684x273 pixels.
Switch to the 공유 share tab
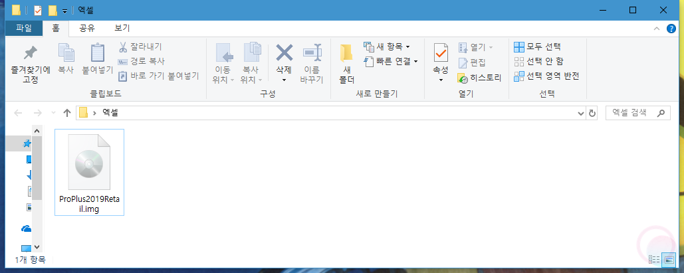point(87,29)
